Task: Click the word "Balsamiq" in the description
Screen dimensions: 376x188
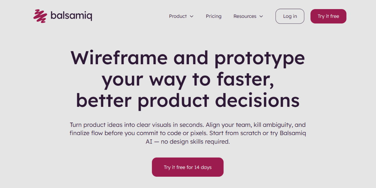Action: [292, 133]
